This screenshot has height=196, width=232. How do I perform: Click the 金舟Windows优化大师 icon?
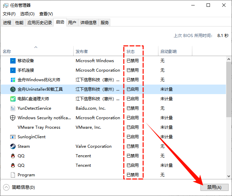(x=13, y=80)
